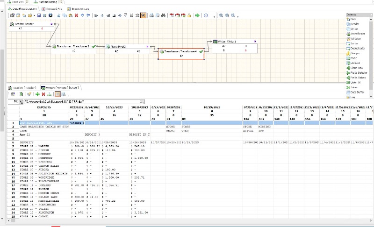Pick the Writer object from Objects palette
This screenshot has width=374, height=227.
pyautogui.click(x=352, y=29)
